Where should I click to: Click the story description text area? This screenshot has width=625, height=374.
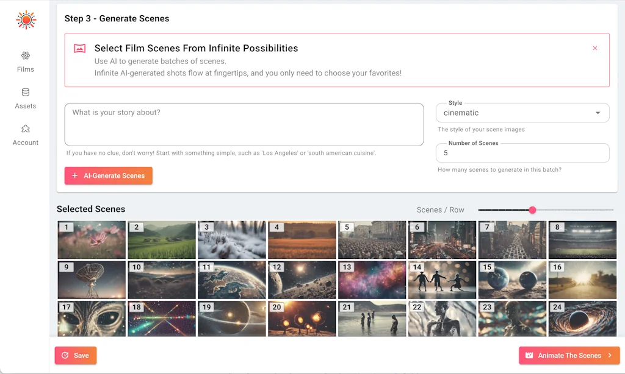[244, 124]
